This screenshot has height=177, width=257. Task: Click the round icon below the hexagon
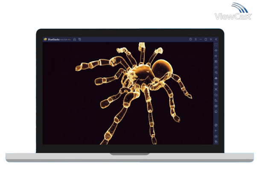pos(216,112)
